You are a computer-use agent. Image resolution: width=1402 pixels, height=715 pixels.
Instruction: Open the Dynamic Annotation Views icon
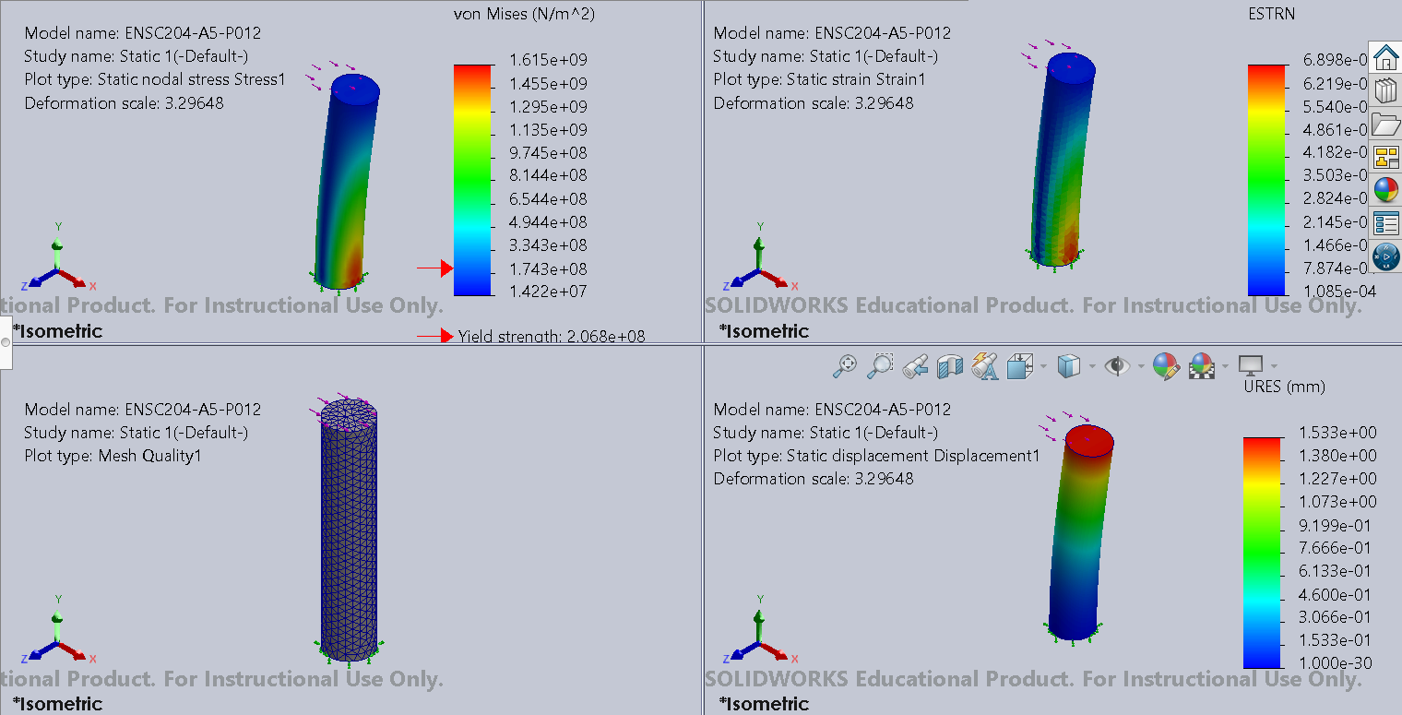point(985,367)
